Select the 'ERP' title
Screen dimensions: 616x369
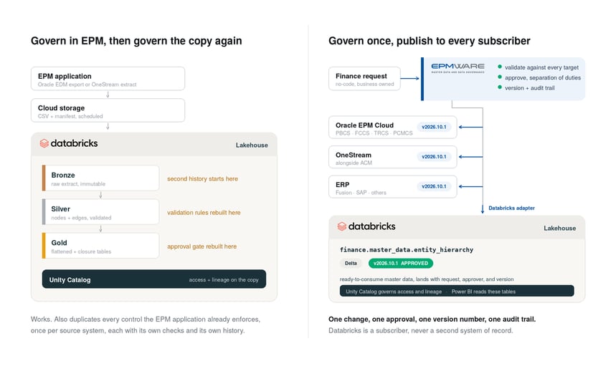click(342, 185)
